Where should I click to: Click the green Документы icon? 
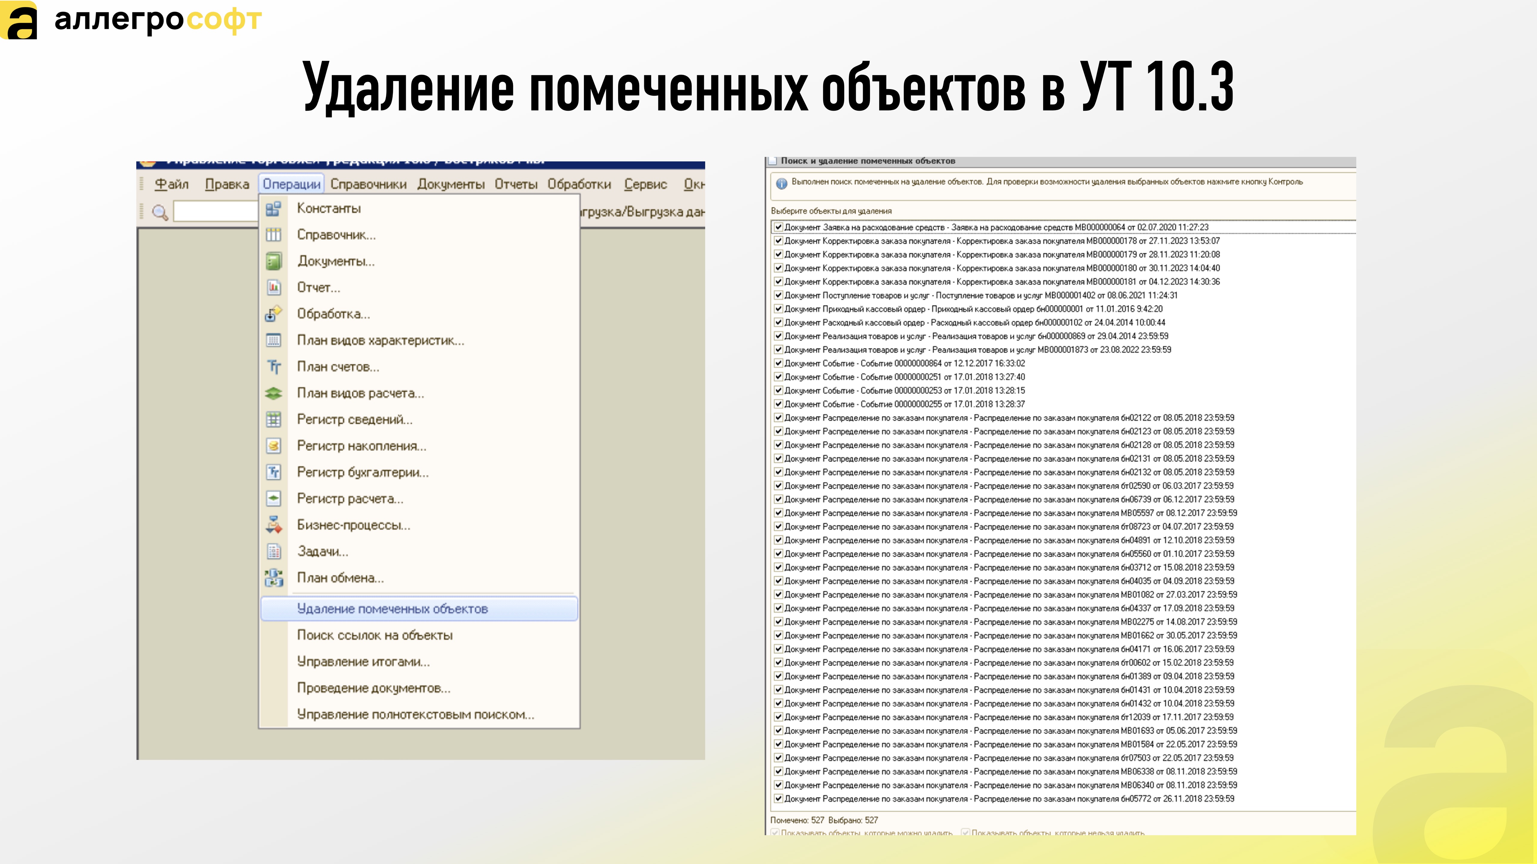[x=273, y=261]
